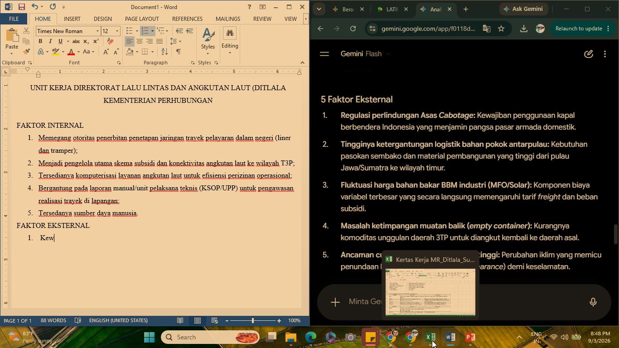Switch to the PAGE LAYOUT ribbon tab

(x=142, y=19)
